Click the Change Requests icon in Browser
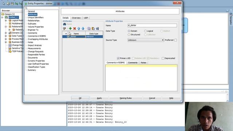Viewport: 233px width, 131px height. [10, 45]
